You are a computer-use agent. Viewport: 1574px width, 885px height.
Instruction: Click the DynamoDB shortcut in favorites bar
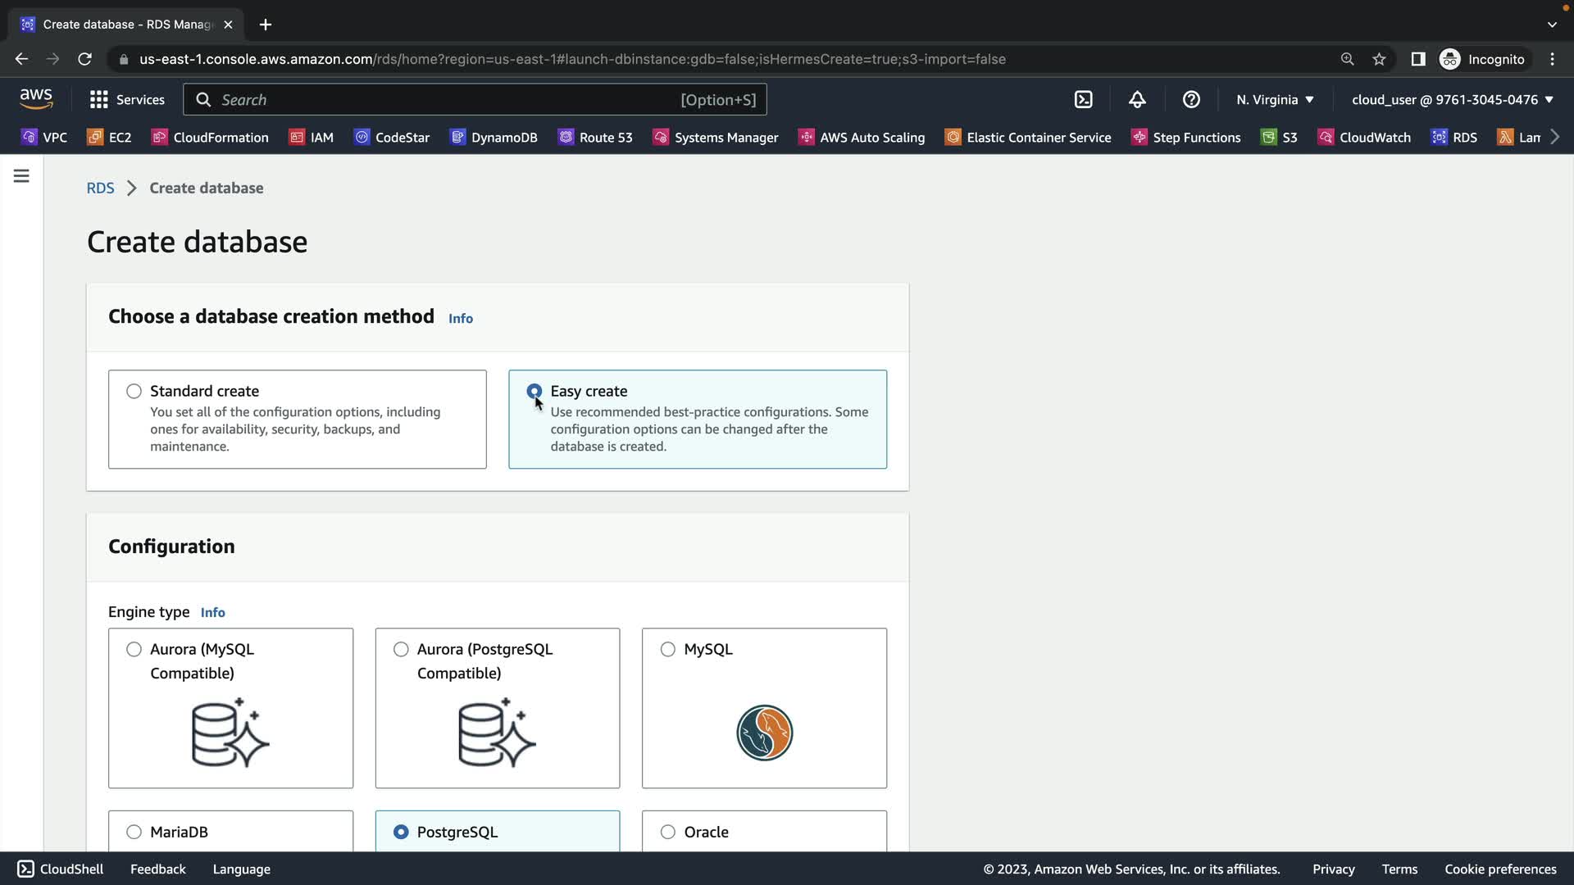tap(494, 138)
